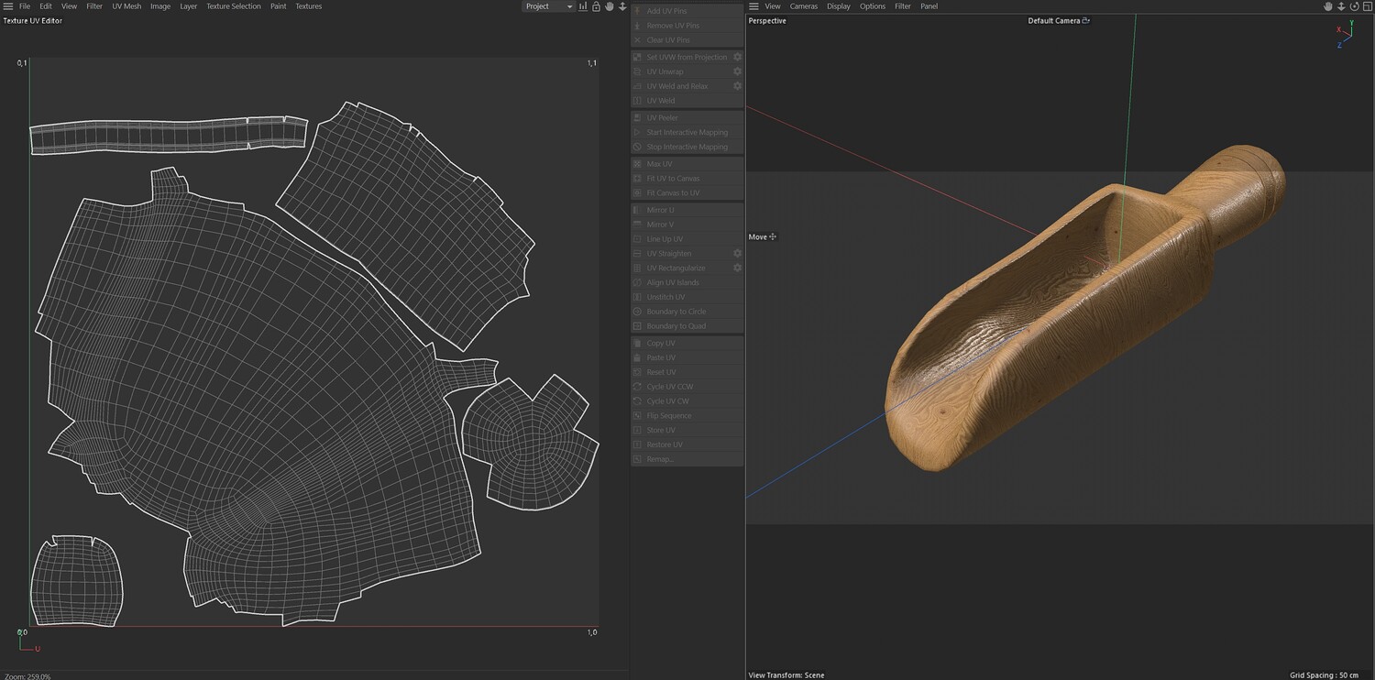Click the Mirror U command

660,210
